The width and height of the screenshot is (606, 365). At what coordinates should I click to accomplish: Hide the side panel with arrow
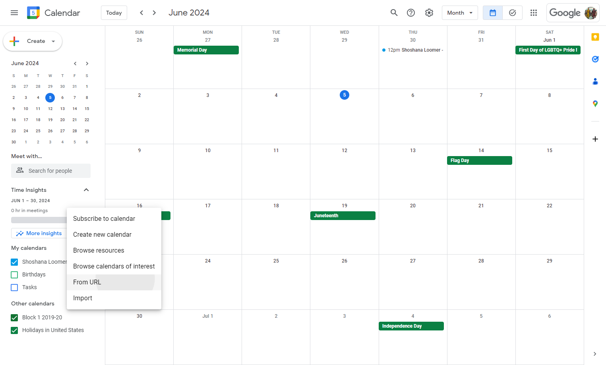pos(595,354)
